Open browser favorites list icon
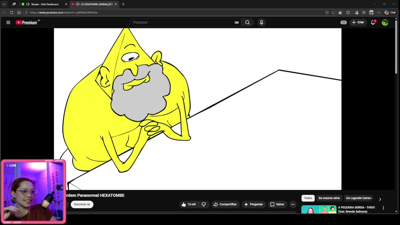The image size is (400, 225). pos(364,12)
